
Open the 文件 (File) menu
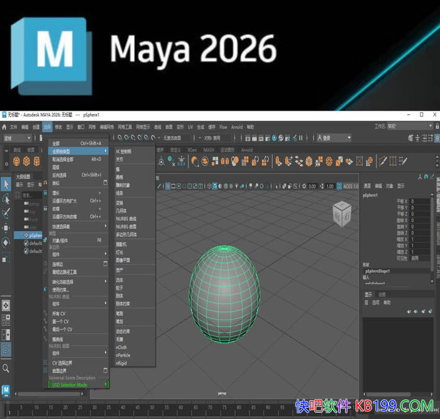13,127
